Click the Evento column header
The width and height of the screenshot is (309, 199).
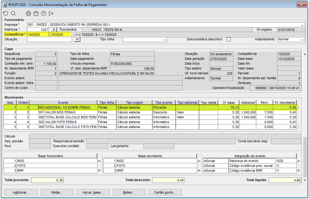[x=63, y=103]
